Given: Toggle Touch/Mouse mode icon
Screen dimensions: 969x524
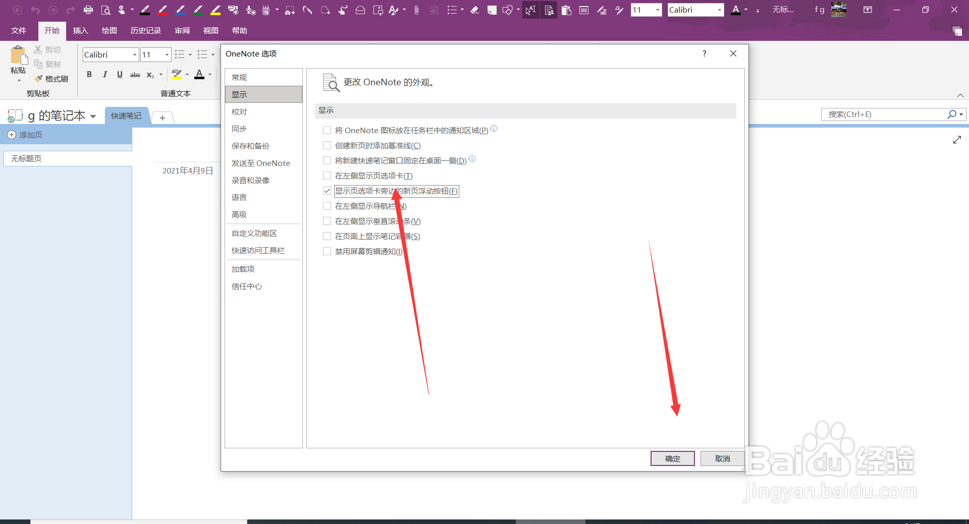Looking at the screenshot, I should pyautogui.click(x=122, y=10).
